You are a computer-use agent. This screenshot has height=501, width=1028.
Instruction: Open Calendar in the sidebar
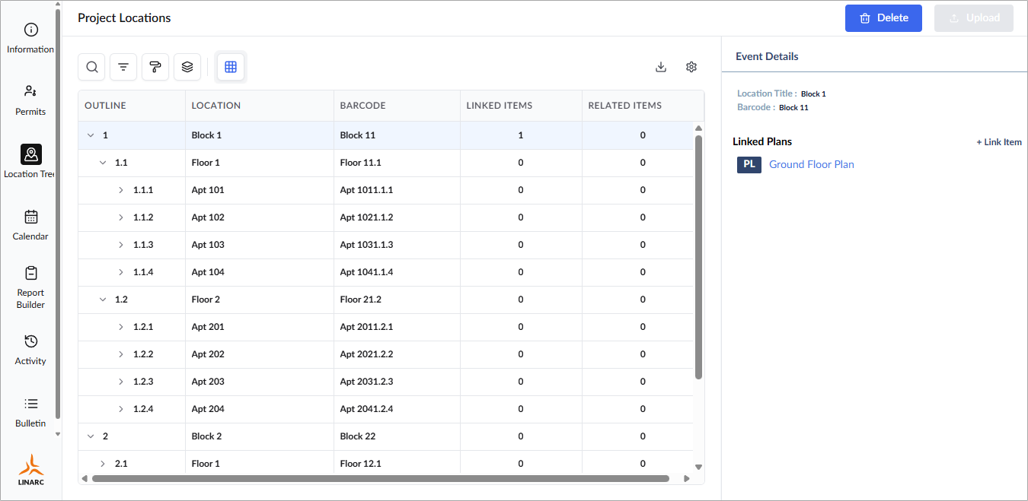tap(30, 224)
